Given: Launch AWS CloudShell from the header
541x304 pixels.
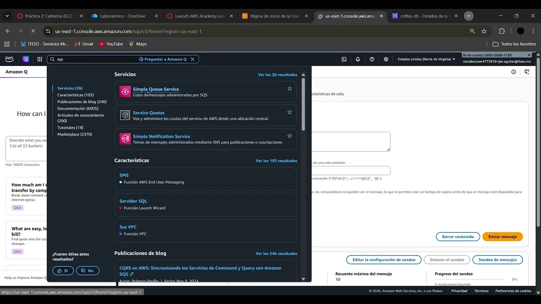Looking at the screenshot, I should tap(344, 59).
